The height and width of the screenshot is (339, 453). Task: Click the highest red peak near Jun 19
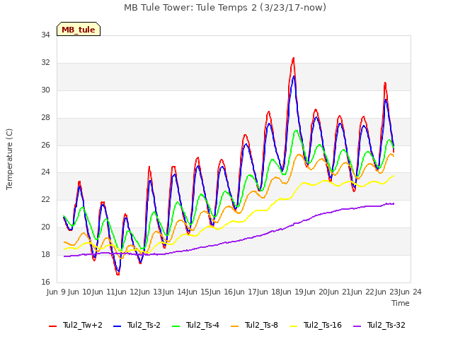[294, 58]
